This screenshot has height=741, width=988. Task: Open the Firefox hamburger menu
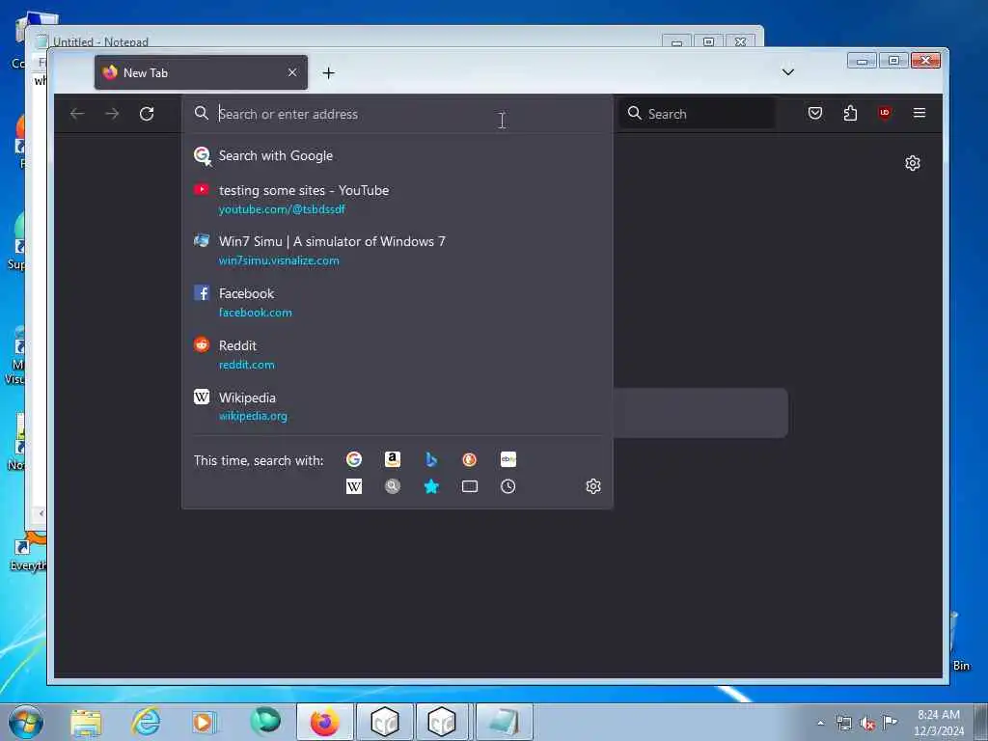click(919, 113)
